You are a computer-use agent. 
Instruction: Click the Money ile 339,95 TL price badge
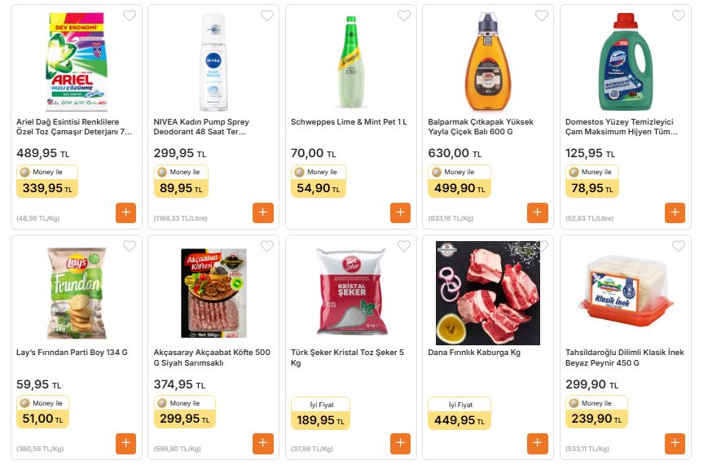tap(47, 182)
